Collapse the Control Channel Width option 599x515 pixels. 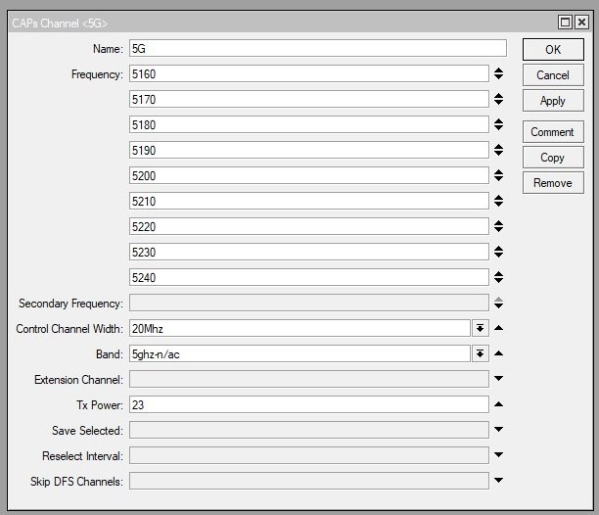point(498,328)
